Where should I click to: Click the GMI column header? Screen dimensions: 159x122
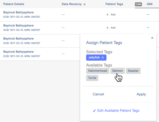(150, 4)
